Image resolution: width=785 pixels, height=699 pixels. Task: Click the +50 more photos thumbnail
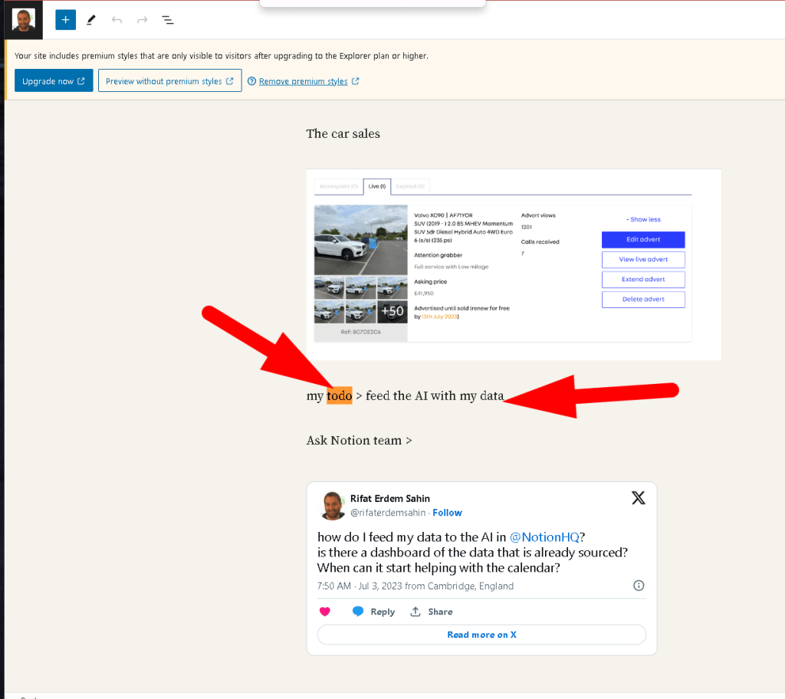point(392,311)
